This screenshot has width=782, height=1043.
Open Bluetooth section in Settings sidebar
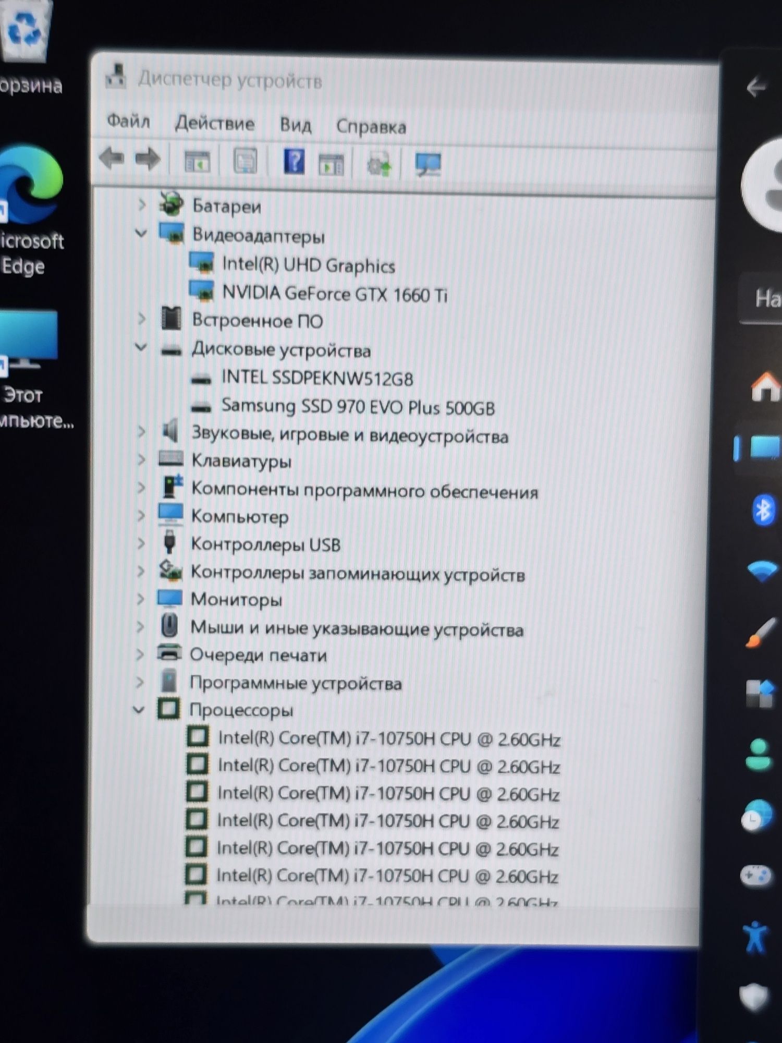click(x=764, y=510)
